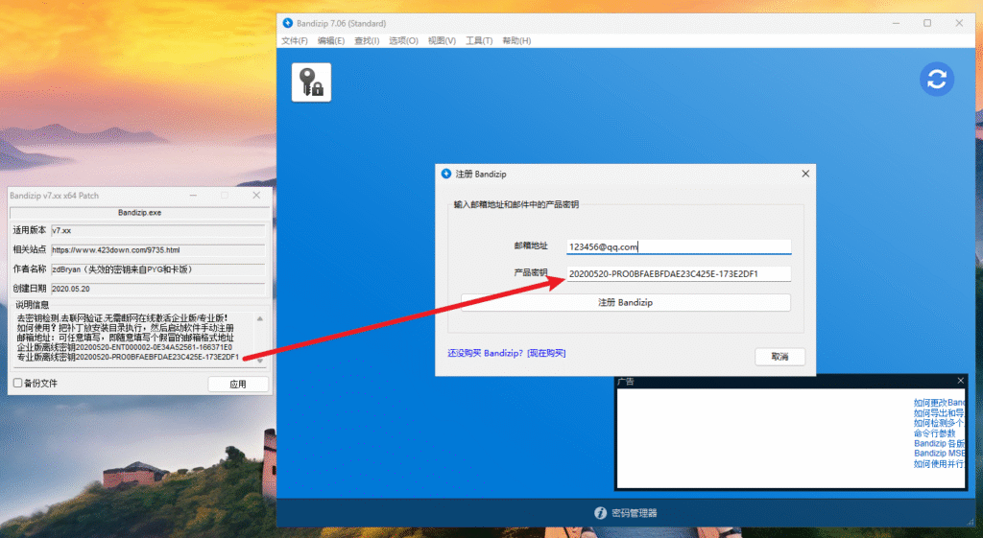Close the Bandizip 7.06 main window
Screen dimensions: 983x538
[x=959, y=23]
